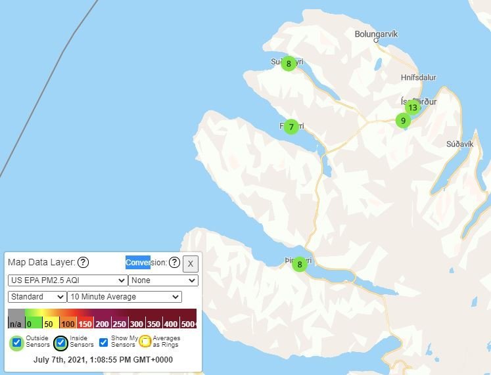491x375 pixels.
Task: Open the US EPA PM2.5 AQI dropdown
Action: pyautogui.click(x=68, y=280)
